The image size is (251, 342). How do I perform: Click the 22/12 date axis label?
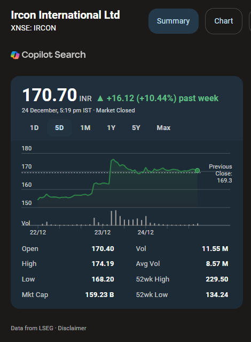(x=38, y=232)
